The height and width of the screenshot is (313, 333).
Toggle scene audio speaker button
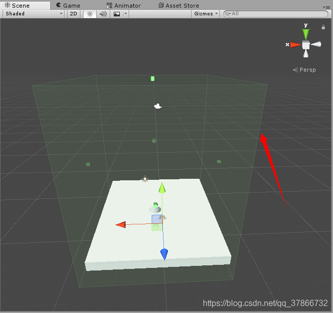click(x=103, y=14)
